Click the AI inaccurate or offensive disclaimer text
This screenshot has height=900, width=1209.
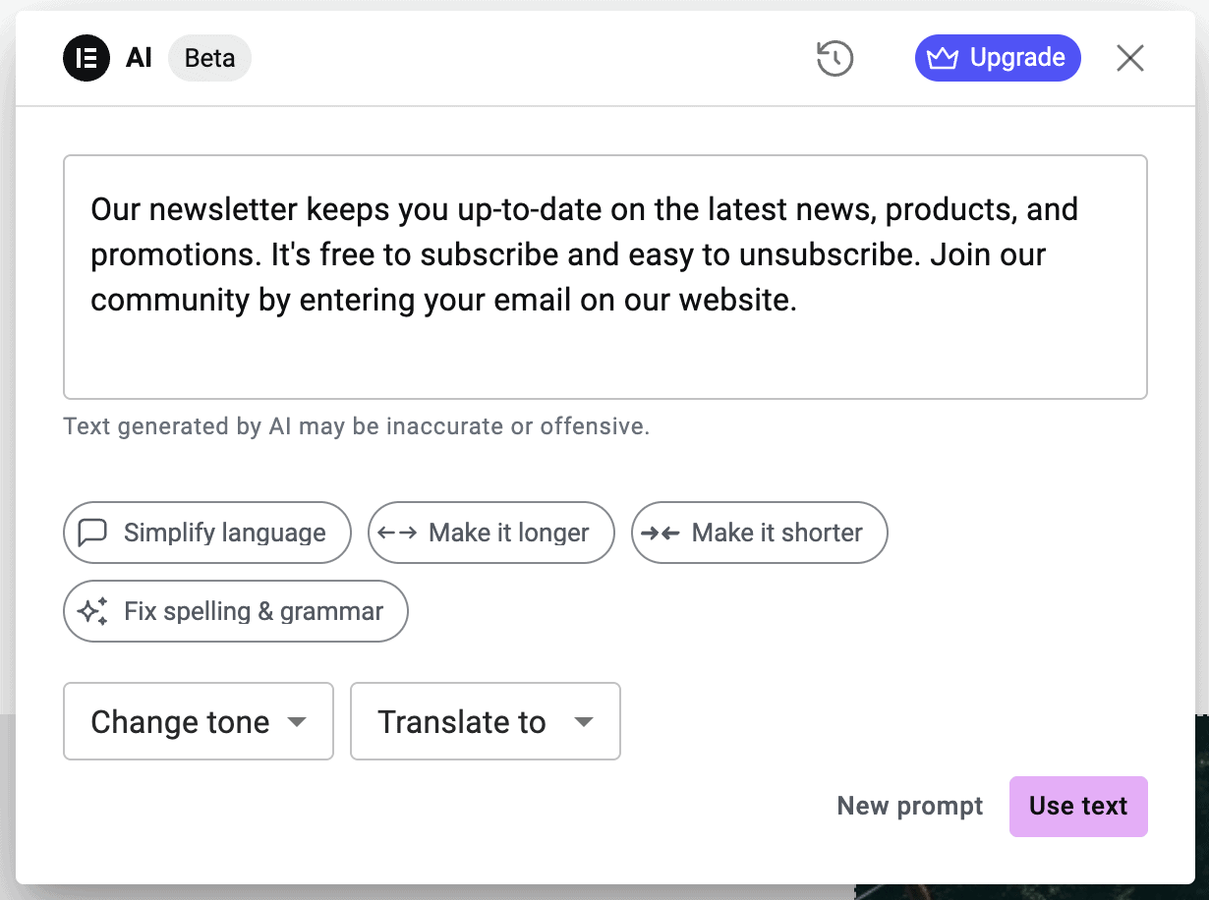(357, 426)
